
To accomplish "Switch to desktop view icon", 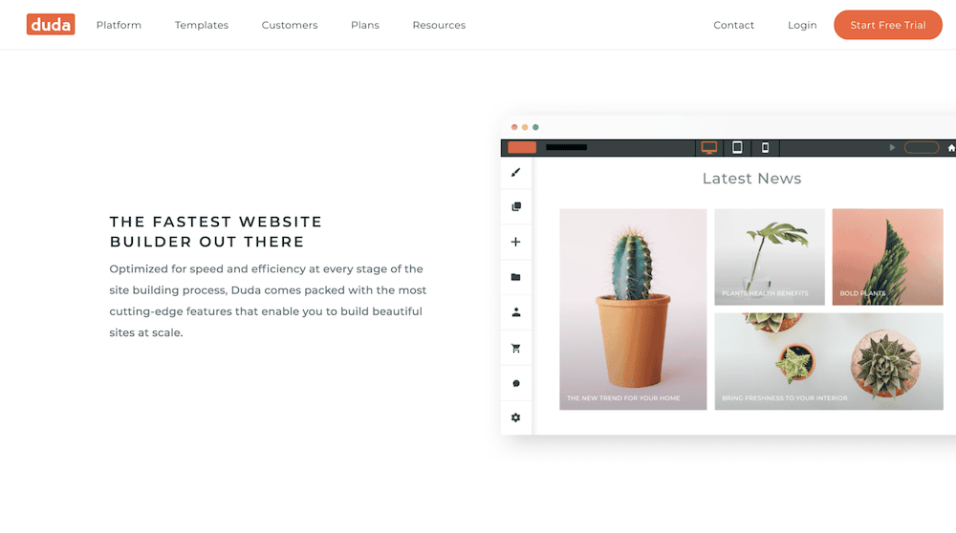I will (709, 147).
